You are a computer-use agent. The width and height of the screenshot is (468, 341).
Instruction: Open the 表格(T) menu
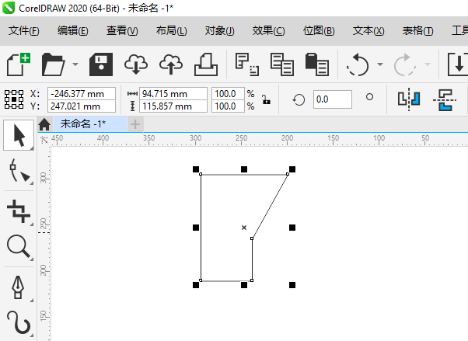tap(417, 31)
